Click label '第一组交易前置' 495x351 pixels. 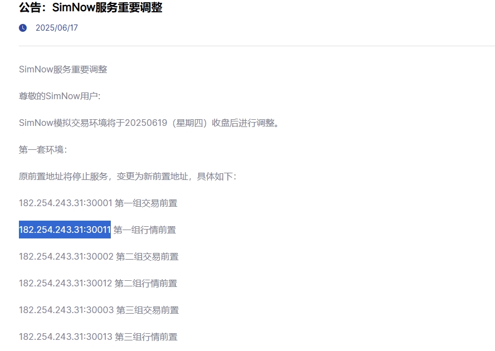coord(146,203)
